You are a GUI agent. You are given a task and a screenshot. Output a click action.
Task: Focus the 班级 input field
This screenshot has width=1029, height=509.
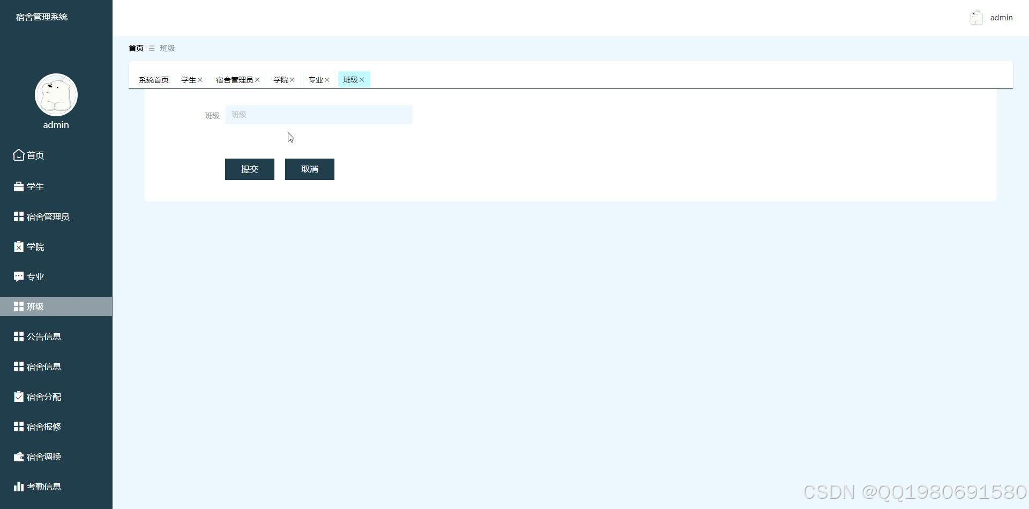click(x=319, y=115)
